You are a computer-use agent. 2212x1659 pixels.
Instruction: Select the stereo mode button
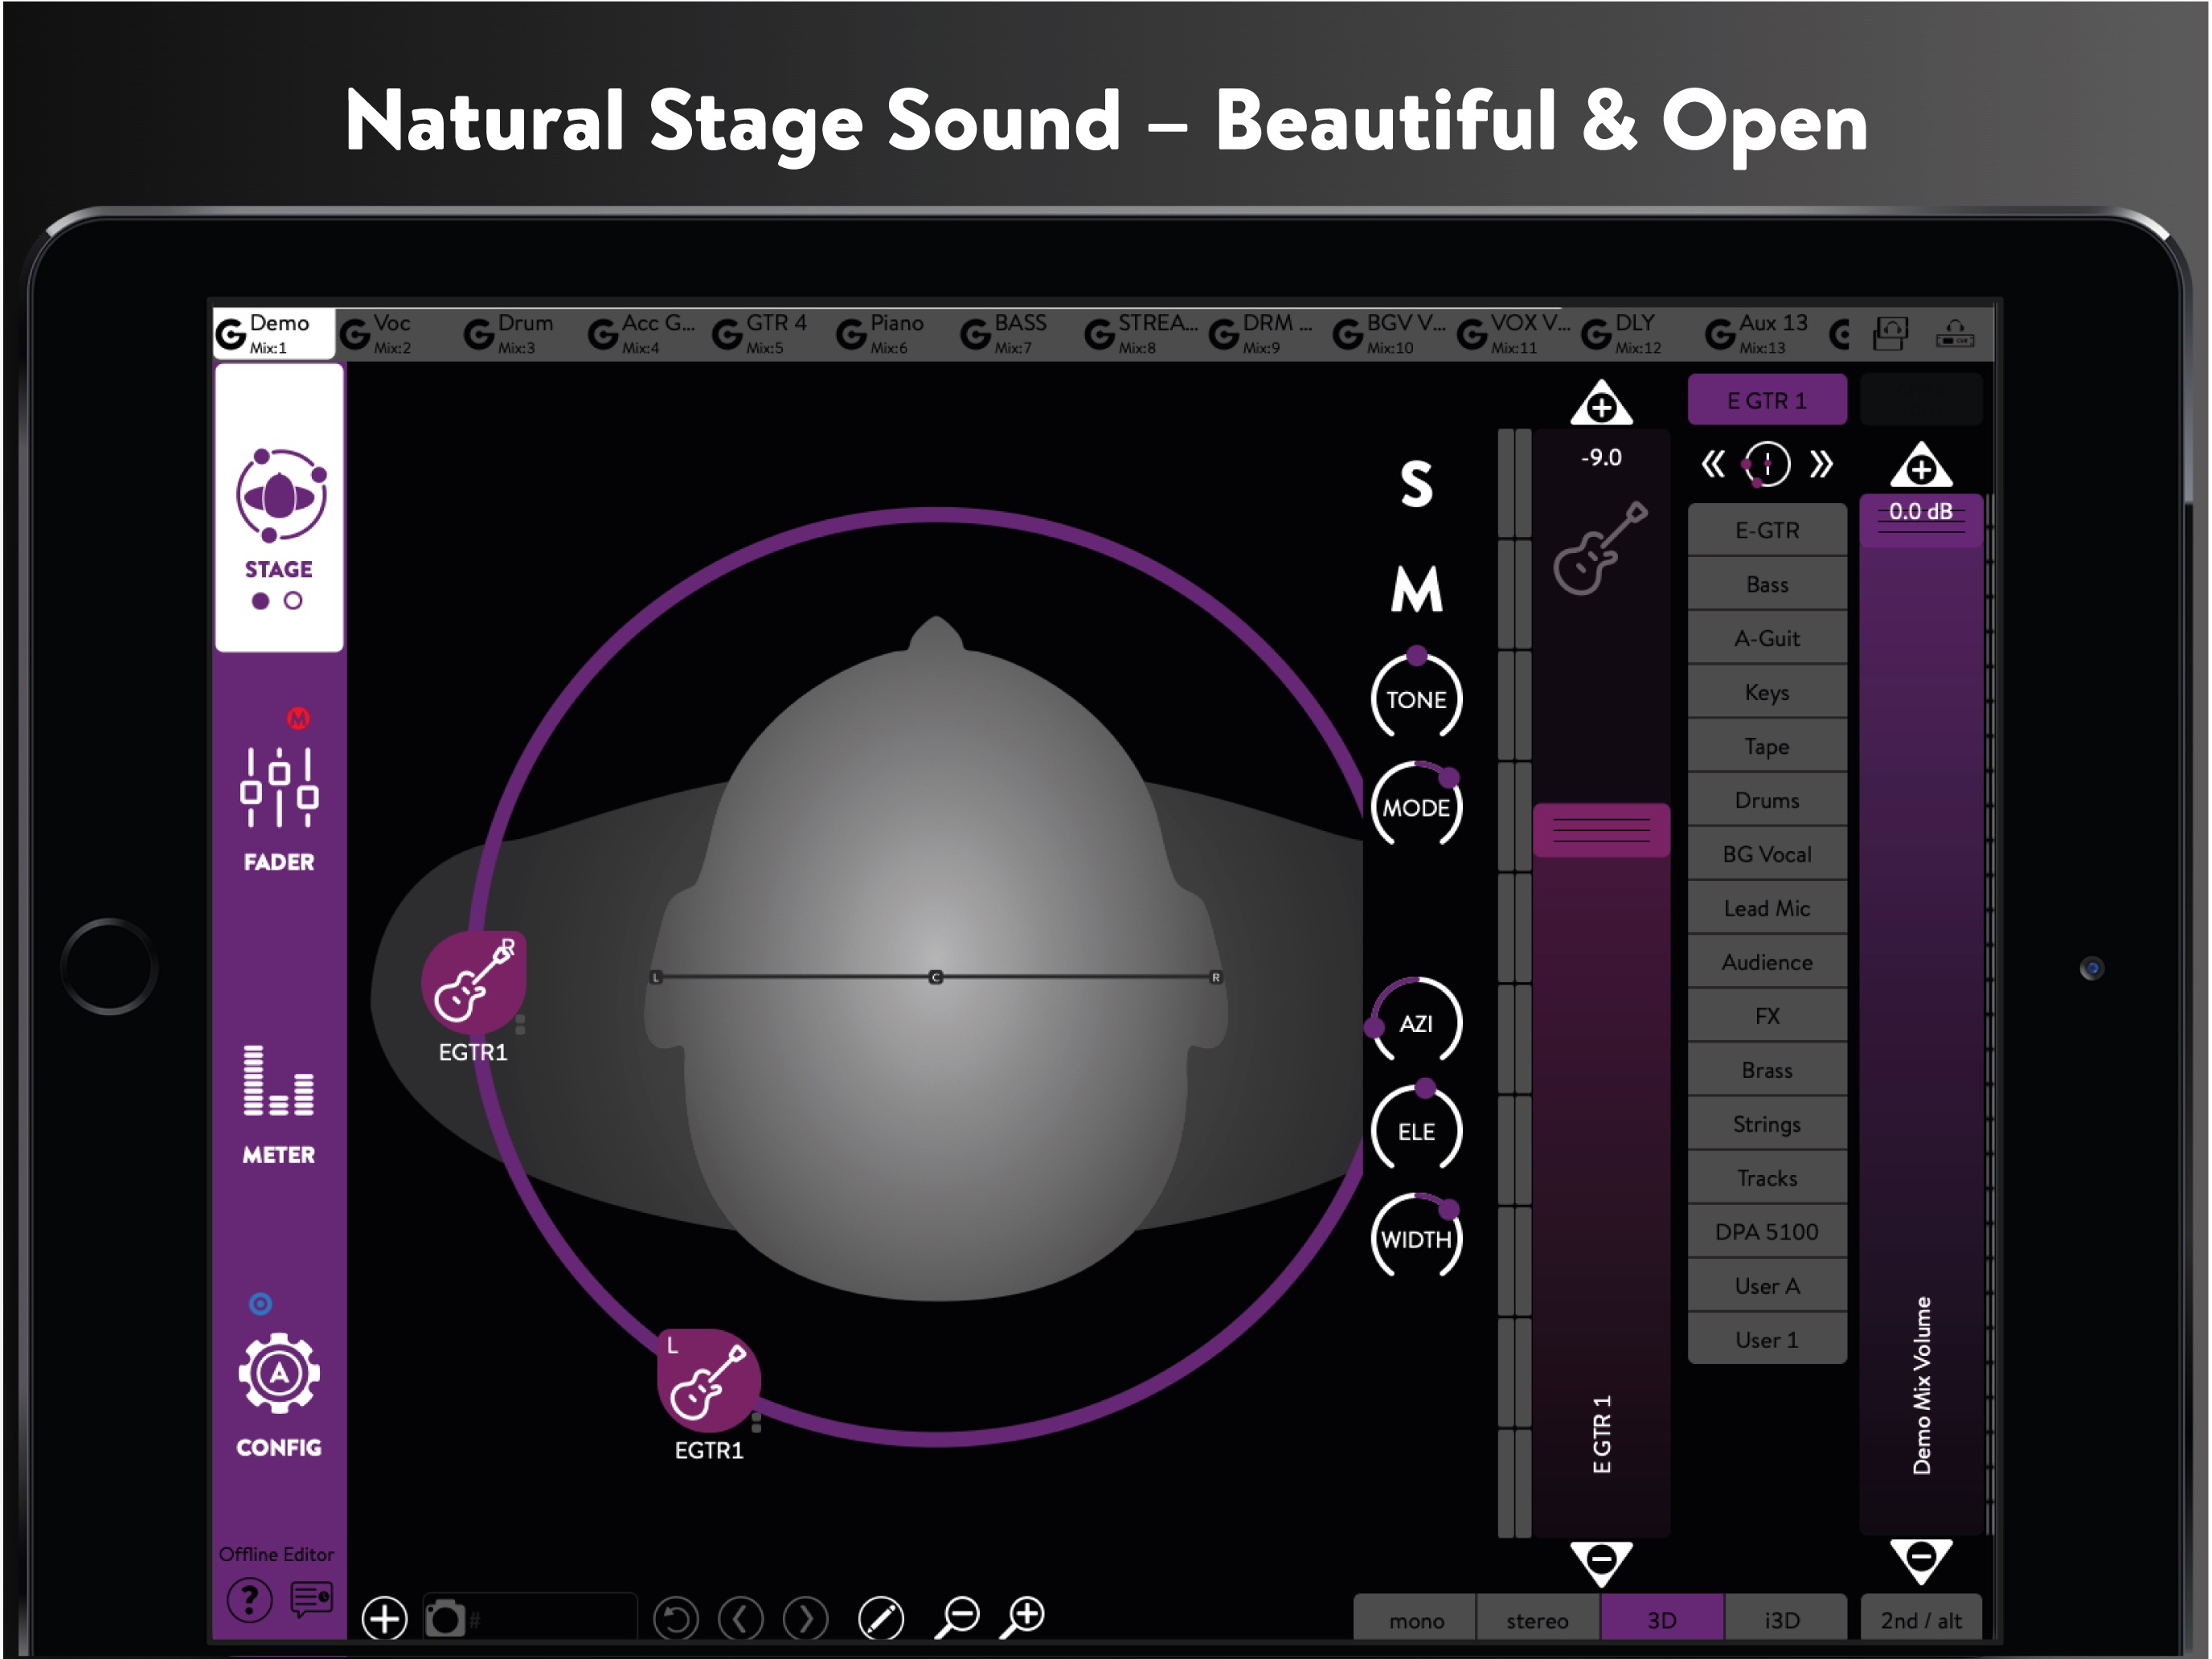pyautogui.click(x=1538, y=1620)
